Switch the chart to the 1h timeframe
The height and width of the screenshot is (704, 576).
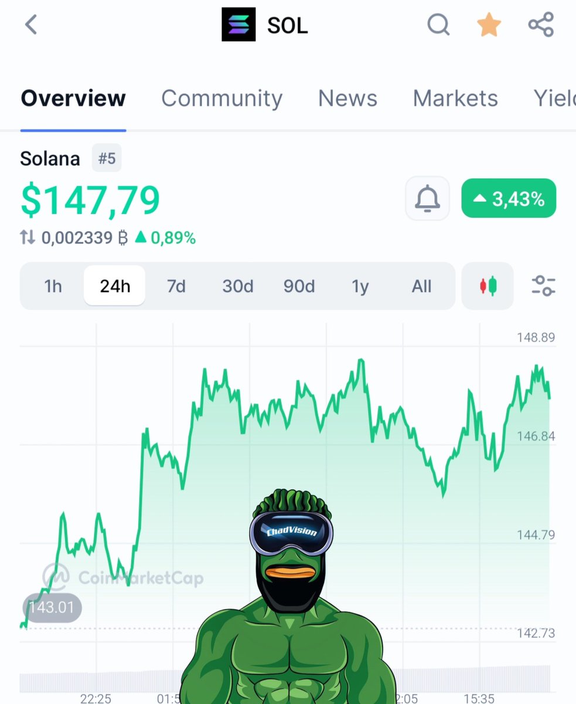coord(53,286)
